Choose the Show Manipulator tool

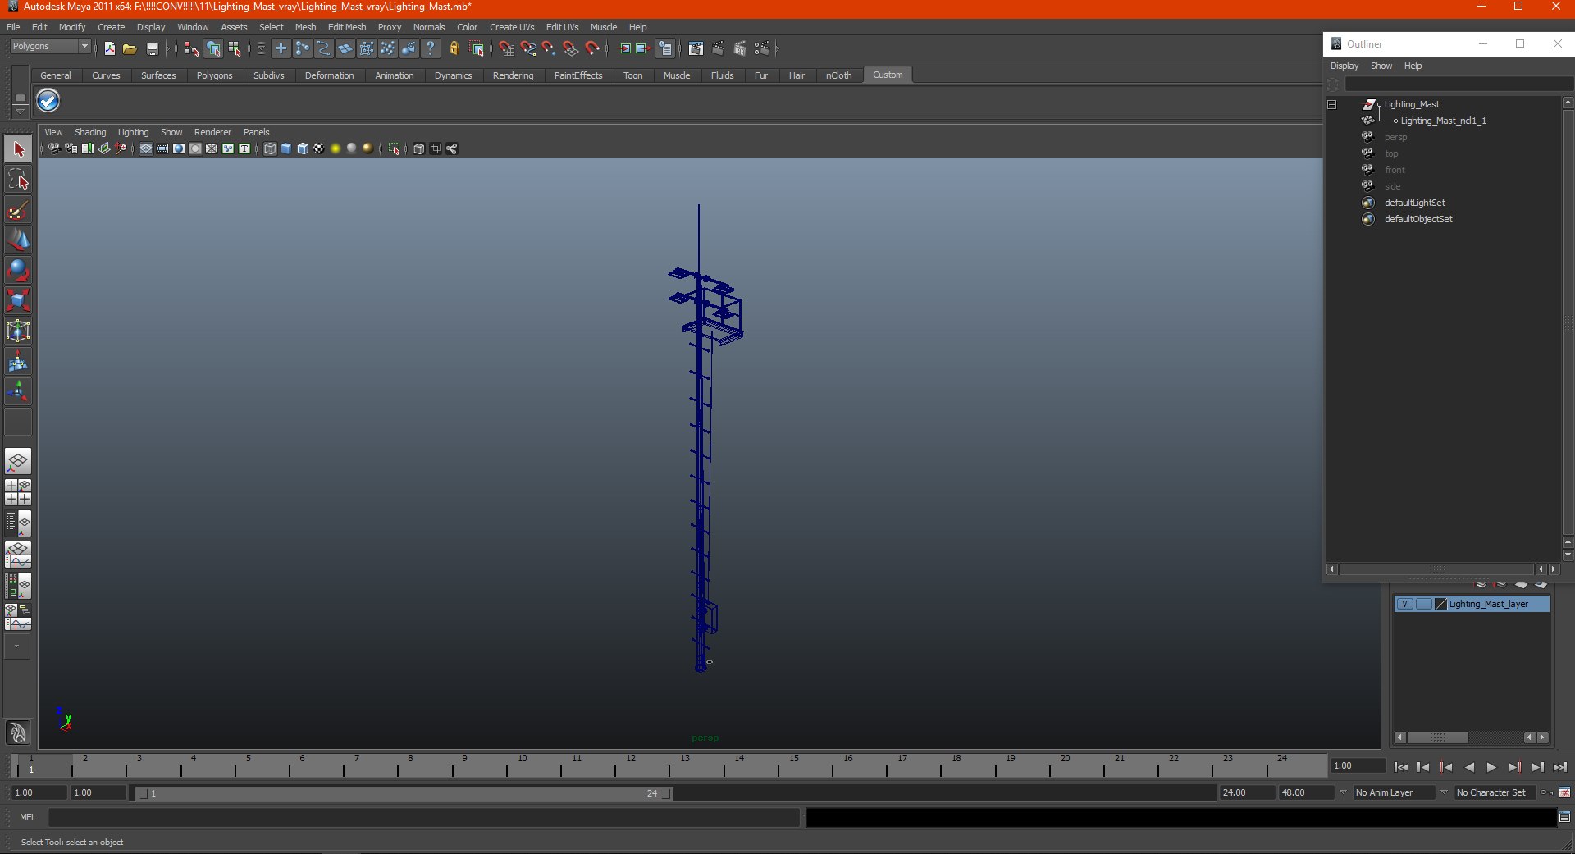coord(18,391)
